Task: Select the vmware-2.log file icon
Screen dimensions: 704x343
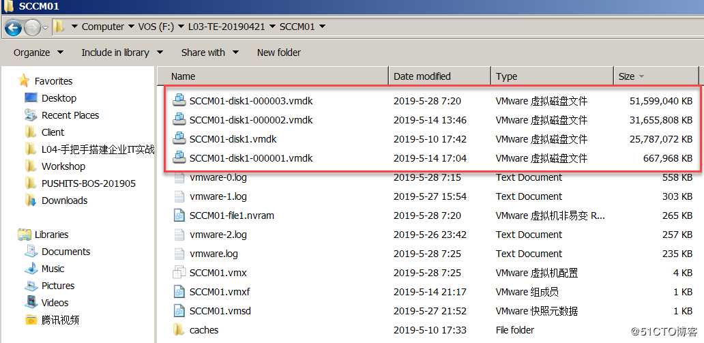Action: (179, 235)
